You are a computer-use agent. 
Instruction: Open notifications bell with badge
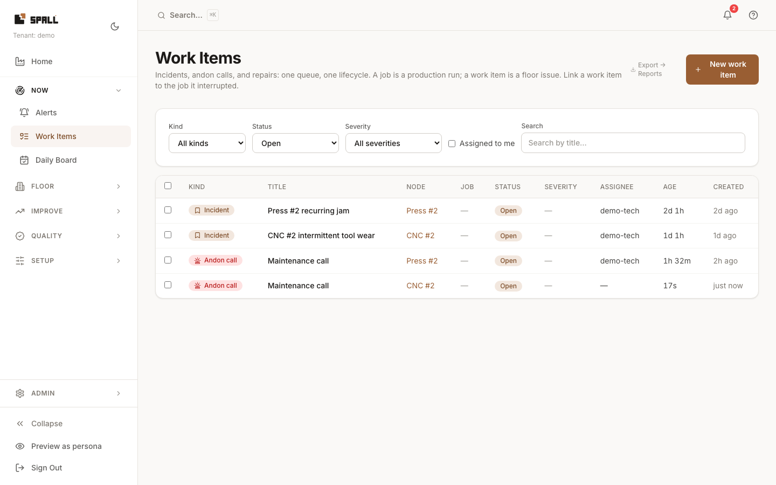727,15
